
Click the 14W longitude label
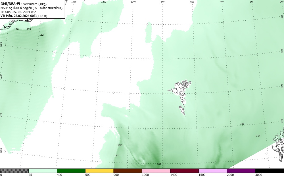point(74,2)
